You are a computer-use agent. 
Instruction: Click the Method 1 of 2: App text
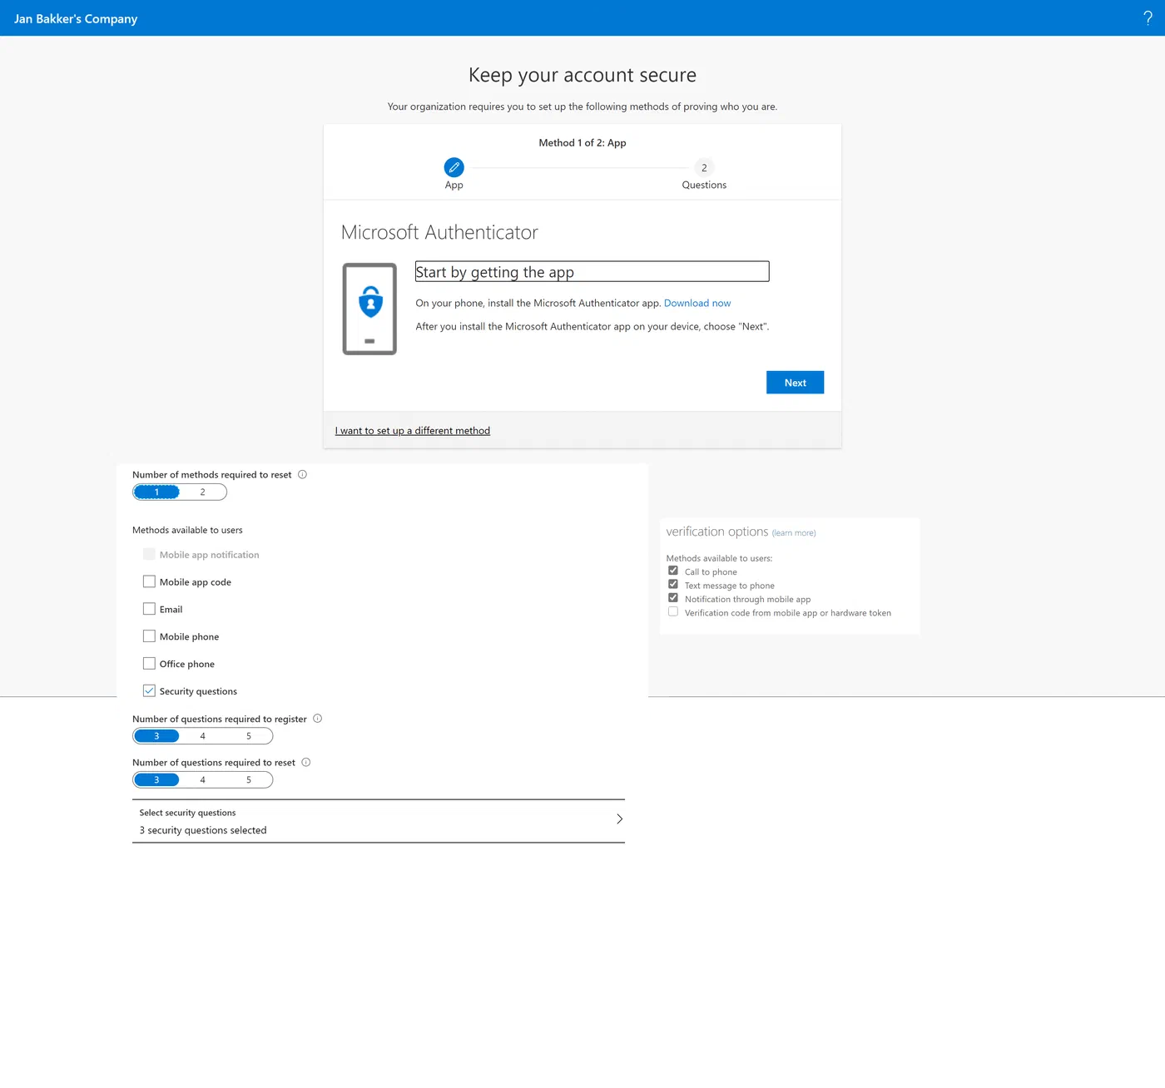pyautogui.click(x=582, y=143)
